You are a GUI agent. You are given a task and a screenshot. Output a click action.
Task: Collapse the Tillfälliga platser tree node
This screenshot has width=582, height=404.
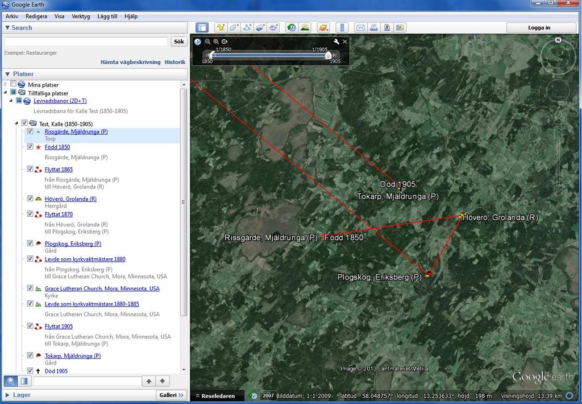(6, 92)
